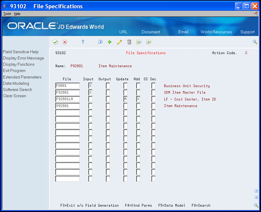Open the URL header tab
The width and height of the screenshot is (261, 212).
click(123, 32)
